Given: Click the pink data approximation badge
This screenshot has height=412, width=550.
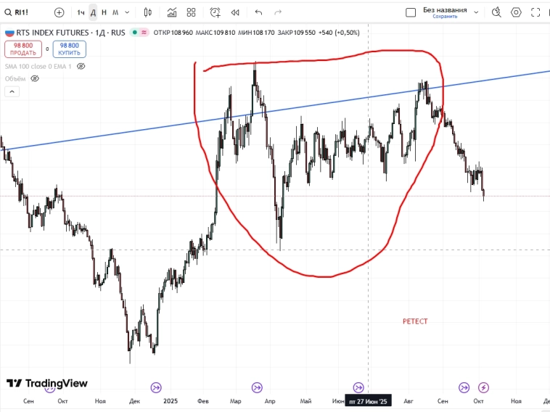Looking at the screenshot, I should coord(144,33).
